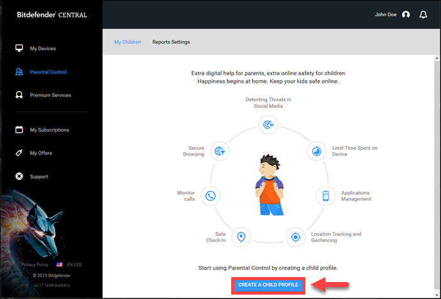This screenshot has width=441, height=299.
Task: Click the Detecting Threats in Social Media label
Action: click(x=268, y=102)
